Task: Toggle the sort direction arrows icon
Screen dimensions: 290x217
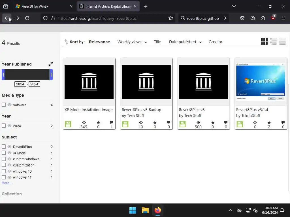Action: (x=66, y=42)
